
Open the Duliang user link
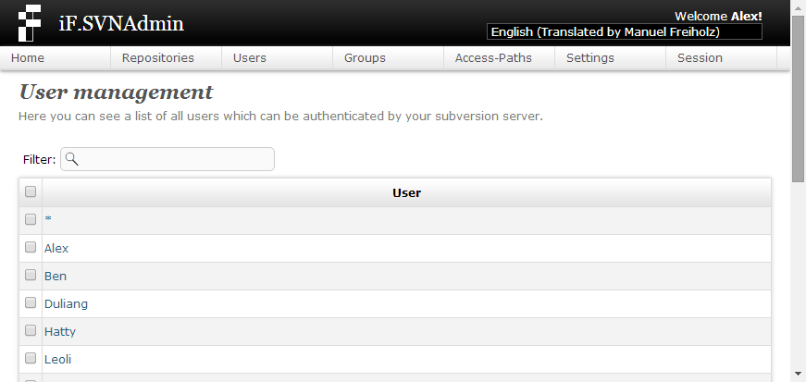66,304
